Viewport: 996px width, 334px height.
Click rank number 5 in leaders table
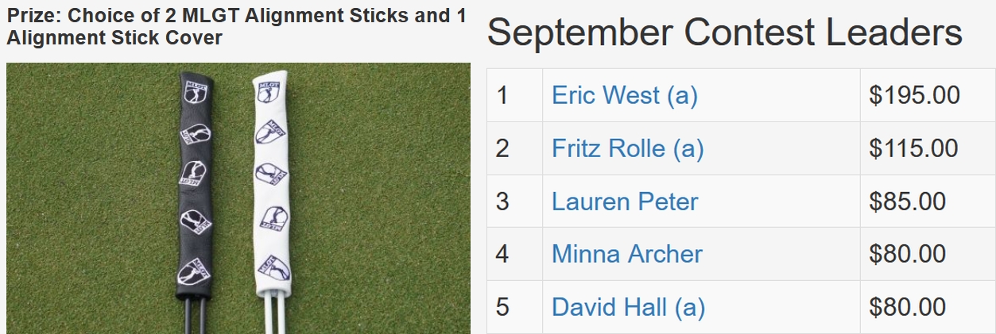click(502, 308)
